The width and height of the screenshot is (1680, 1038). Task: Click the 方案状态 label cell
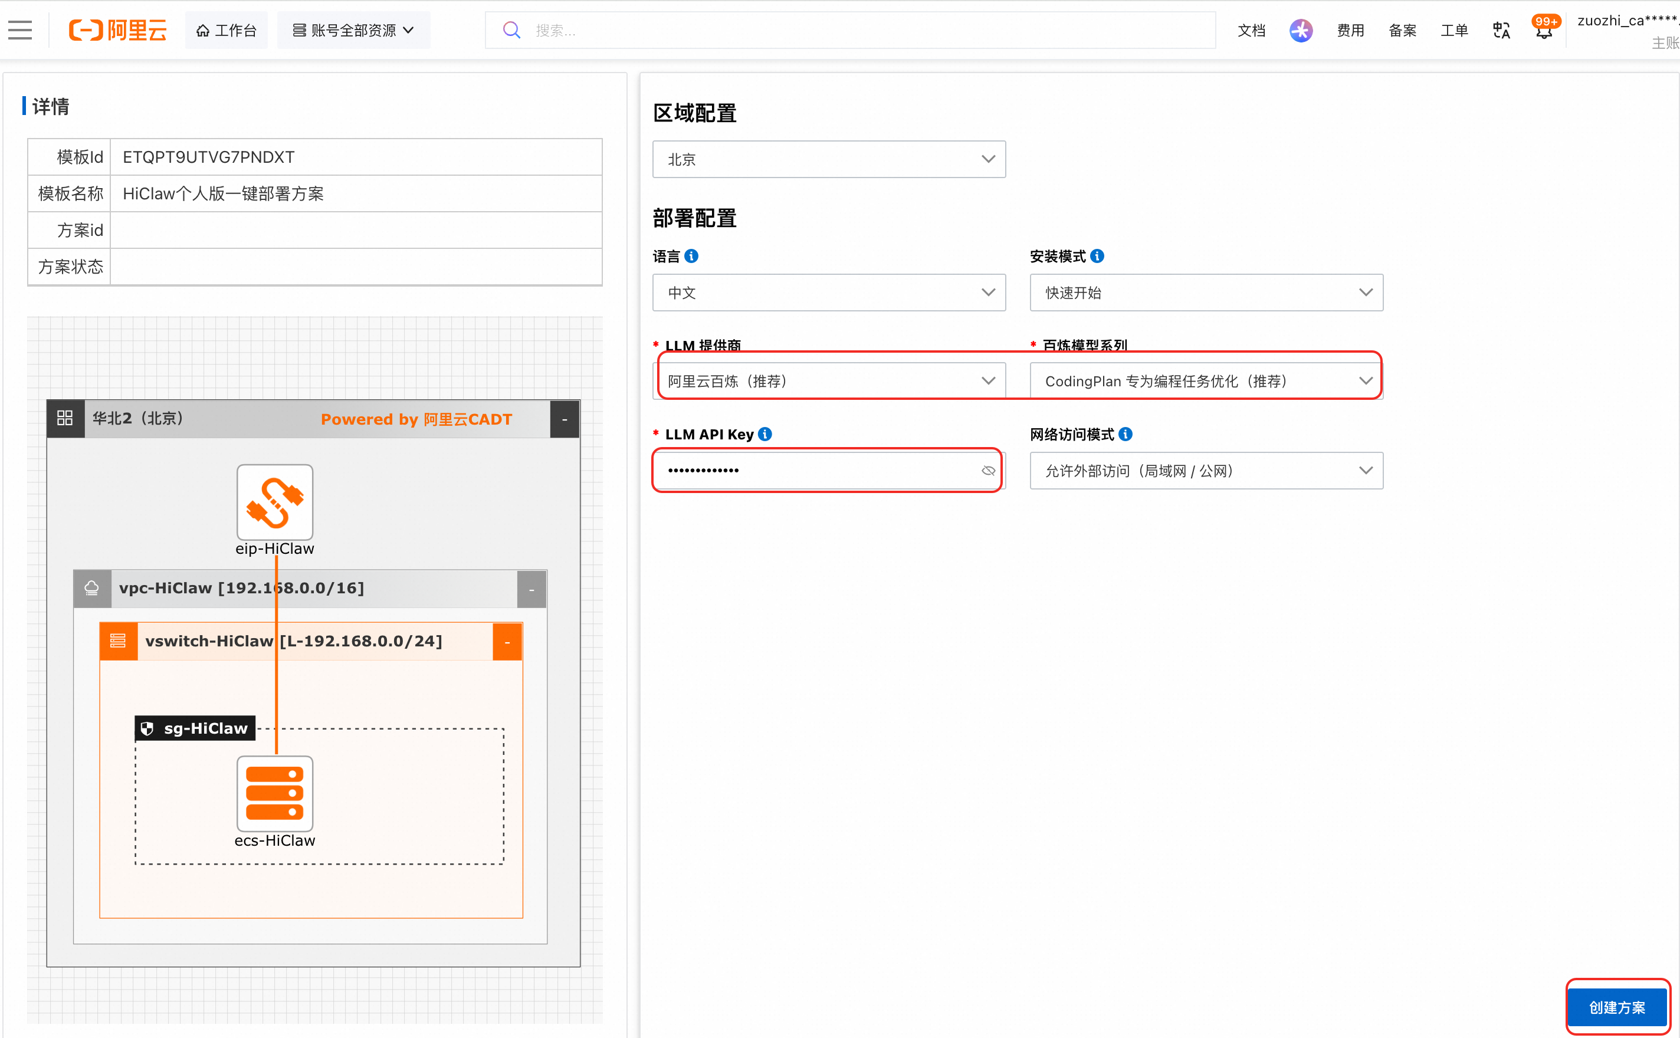click(70, 267)
